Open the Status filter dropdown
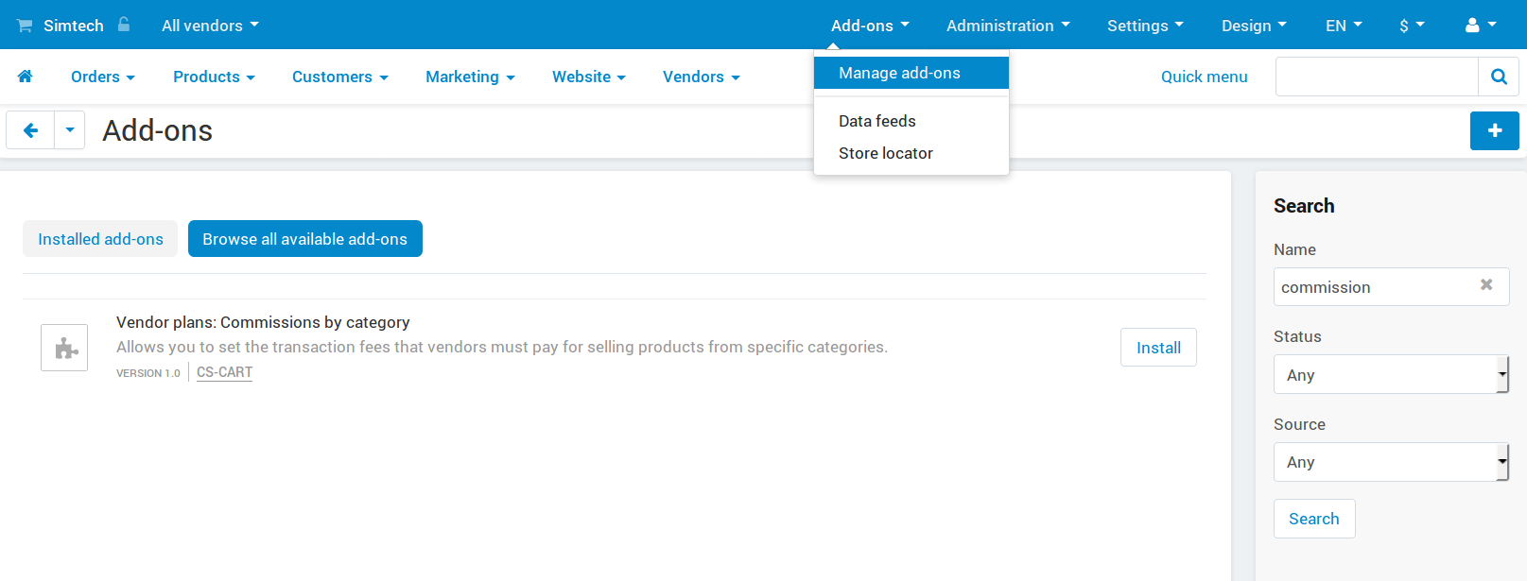The width and height of the screenshot is (1527, 581). (x=1391, y=374)
